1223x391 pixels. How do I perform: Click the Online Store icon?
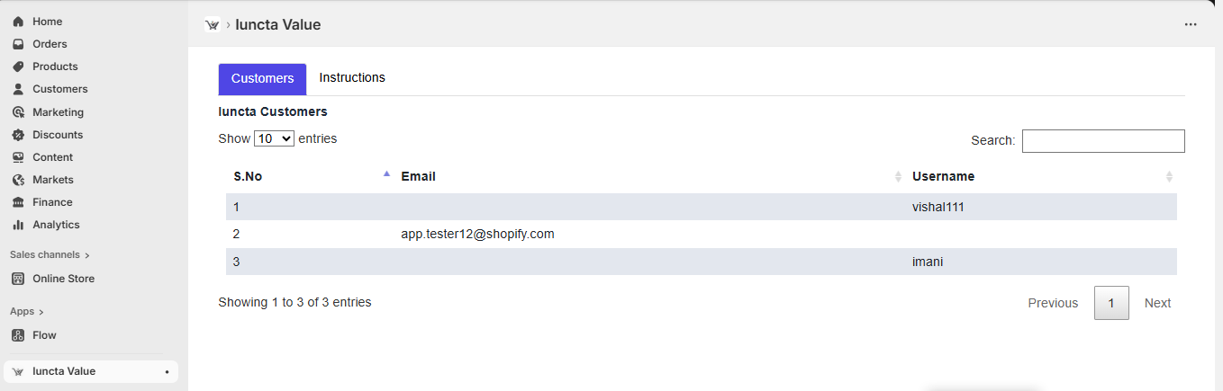point(18,279)
